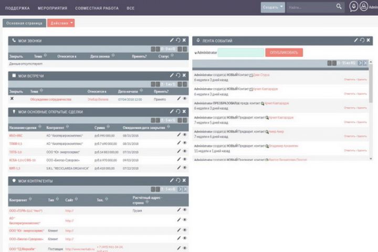
Task: Open the notifications bell
Action: click(x=354, y=6)
